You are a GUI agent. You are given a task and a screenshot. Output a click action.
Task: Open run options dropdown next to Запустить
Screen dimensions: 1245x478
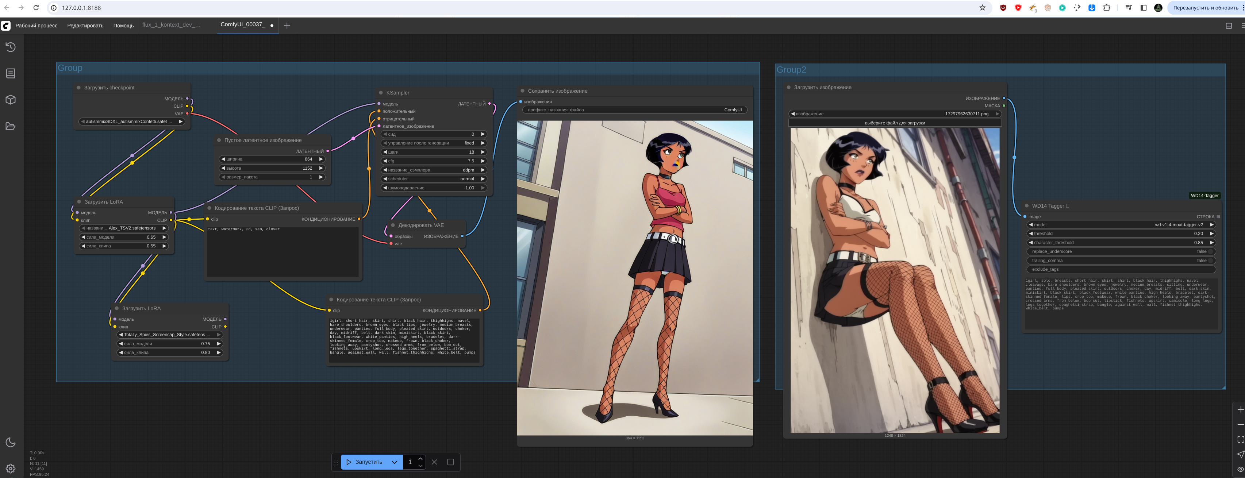(395, 462)
